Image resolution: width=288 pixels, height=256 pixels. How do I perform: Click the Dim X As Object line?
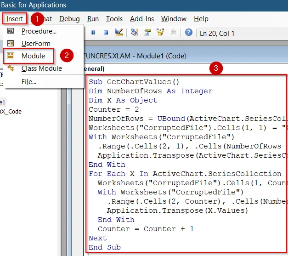[123, 100]
